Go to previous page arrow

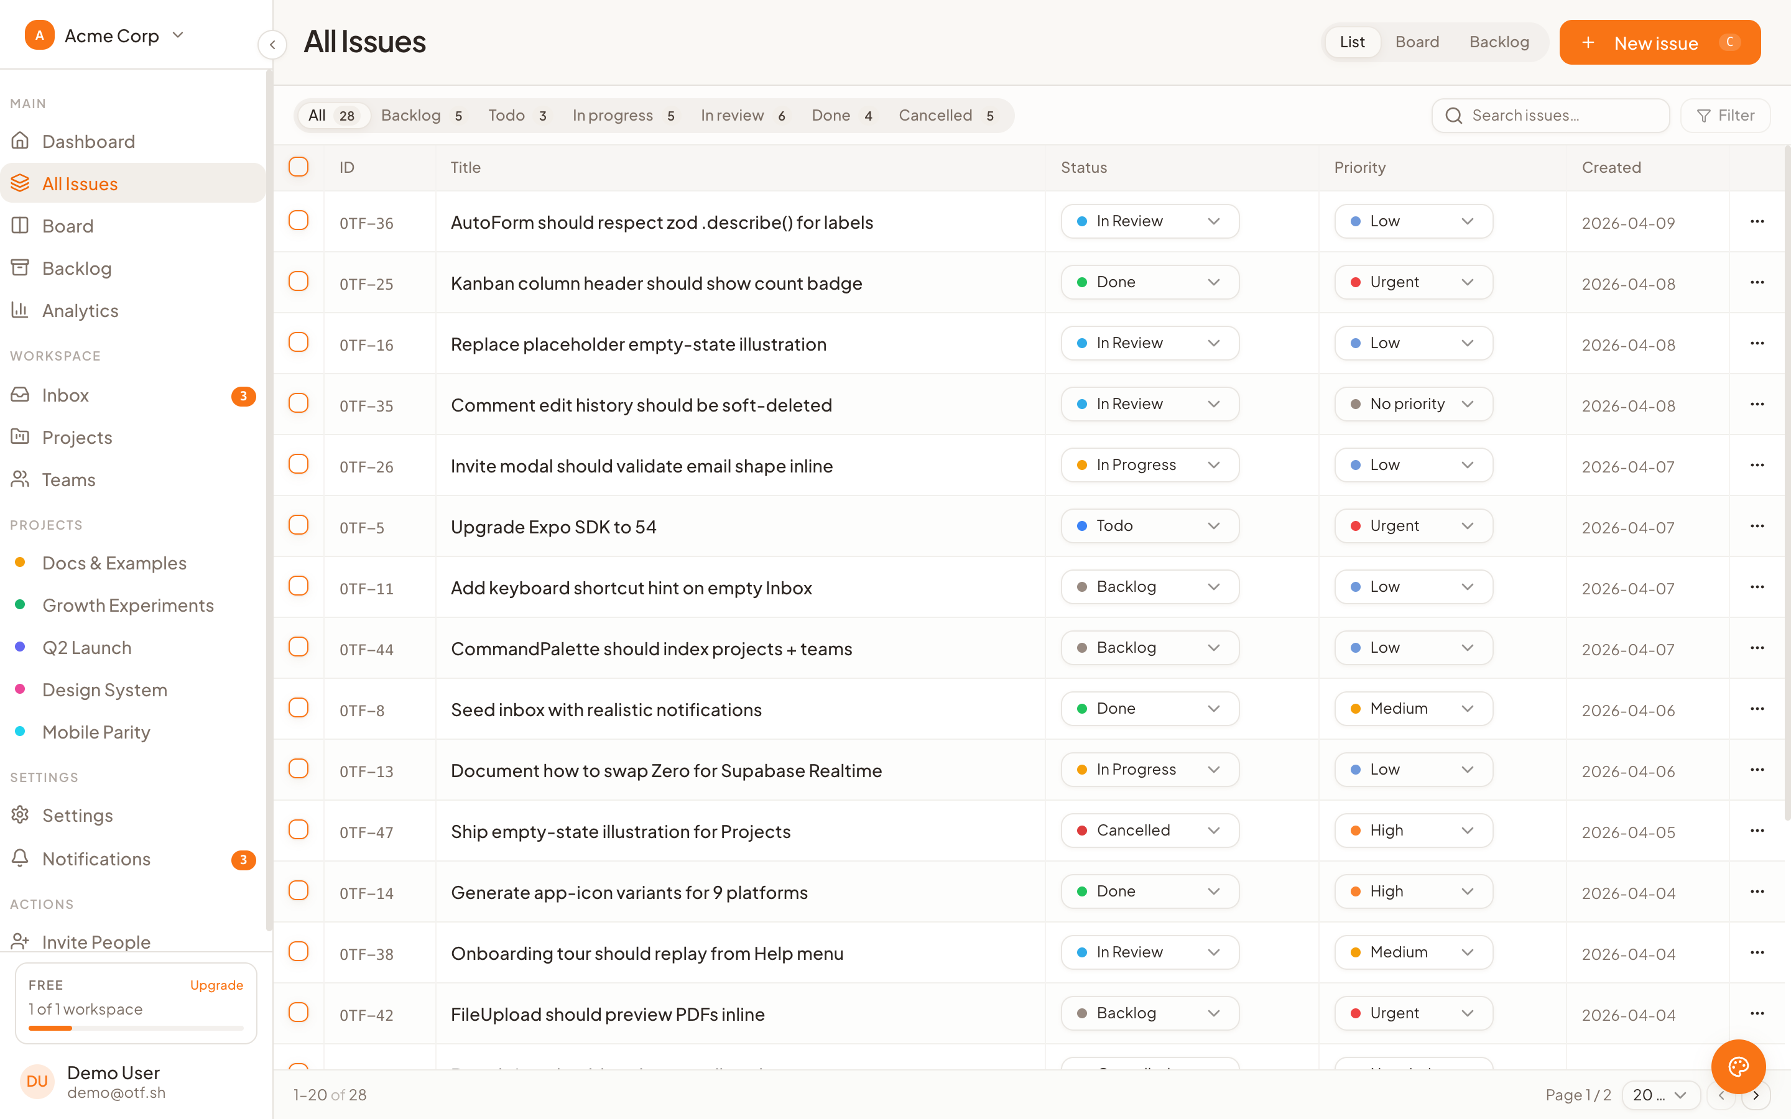point(1721,1095)
